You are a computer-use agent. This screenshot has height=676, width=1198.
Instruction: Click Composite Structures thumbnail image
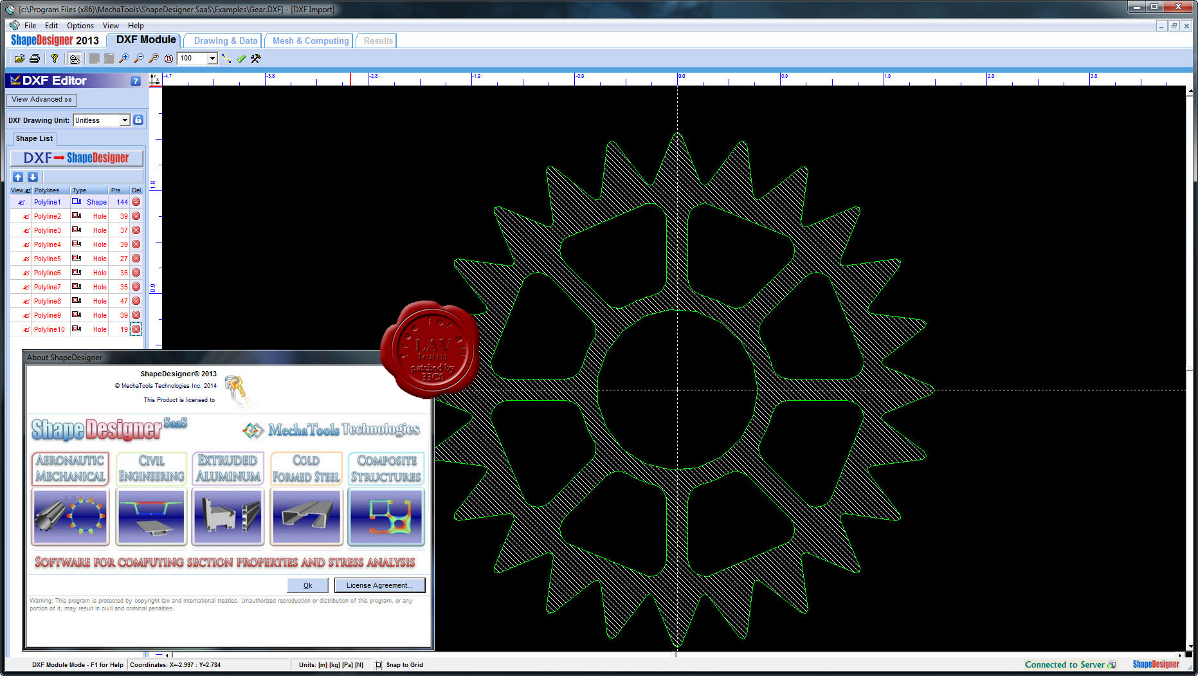click(x=386, y=517)
